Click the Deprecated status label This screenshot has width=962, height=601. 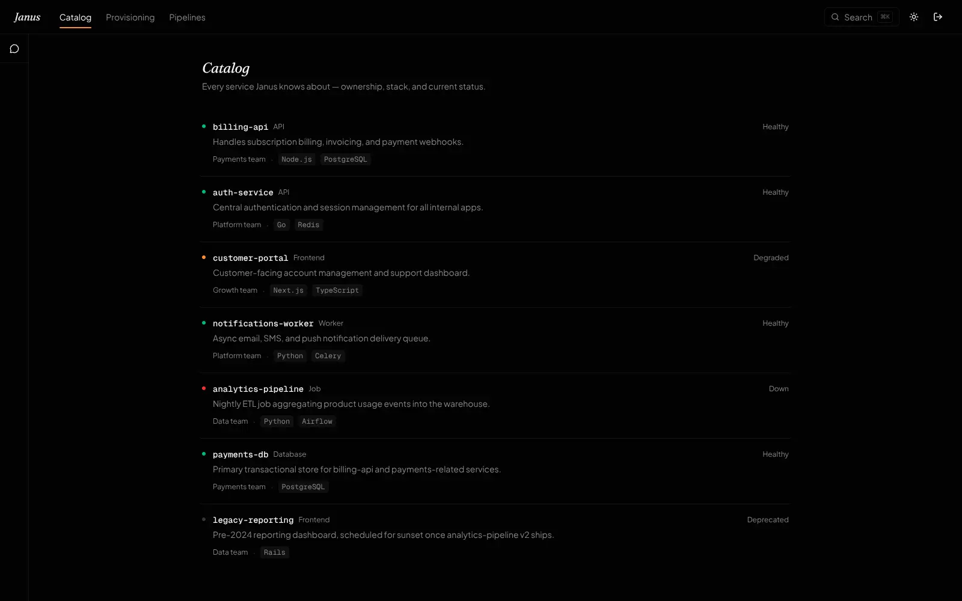coord(768,520)
